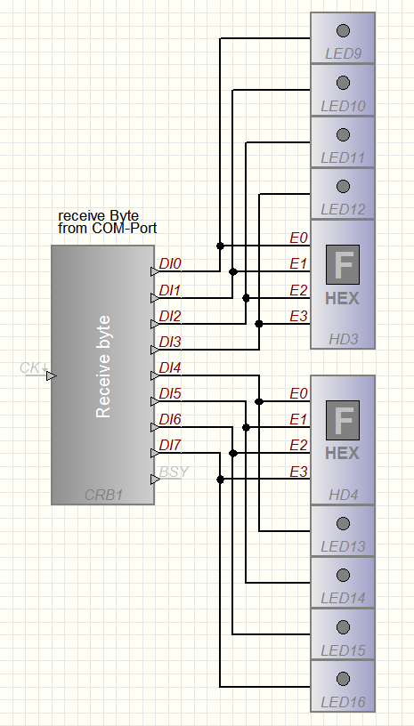The width and height of the screenshot is (414, 726).
Task: Click the HEX text on HD3
Action: (x=342, y=299)
